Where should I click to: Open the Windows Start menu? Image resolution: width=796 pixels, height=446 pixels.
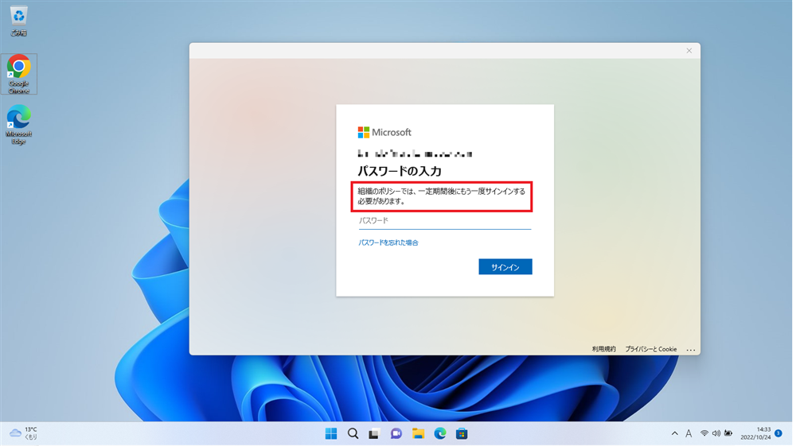coord(331,433)
